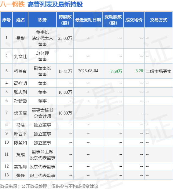Click the name 马洁
The height and width of the screenshot is (189, 173).
20,125
